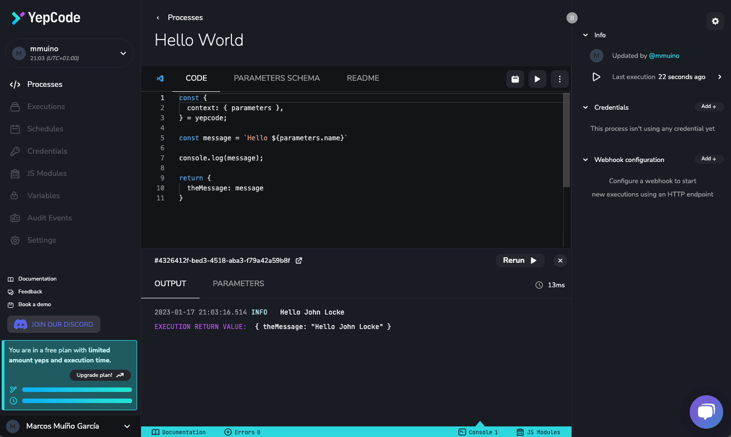
Task: Click the YepCode logo
Action: (46, 18)
